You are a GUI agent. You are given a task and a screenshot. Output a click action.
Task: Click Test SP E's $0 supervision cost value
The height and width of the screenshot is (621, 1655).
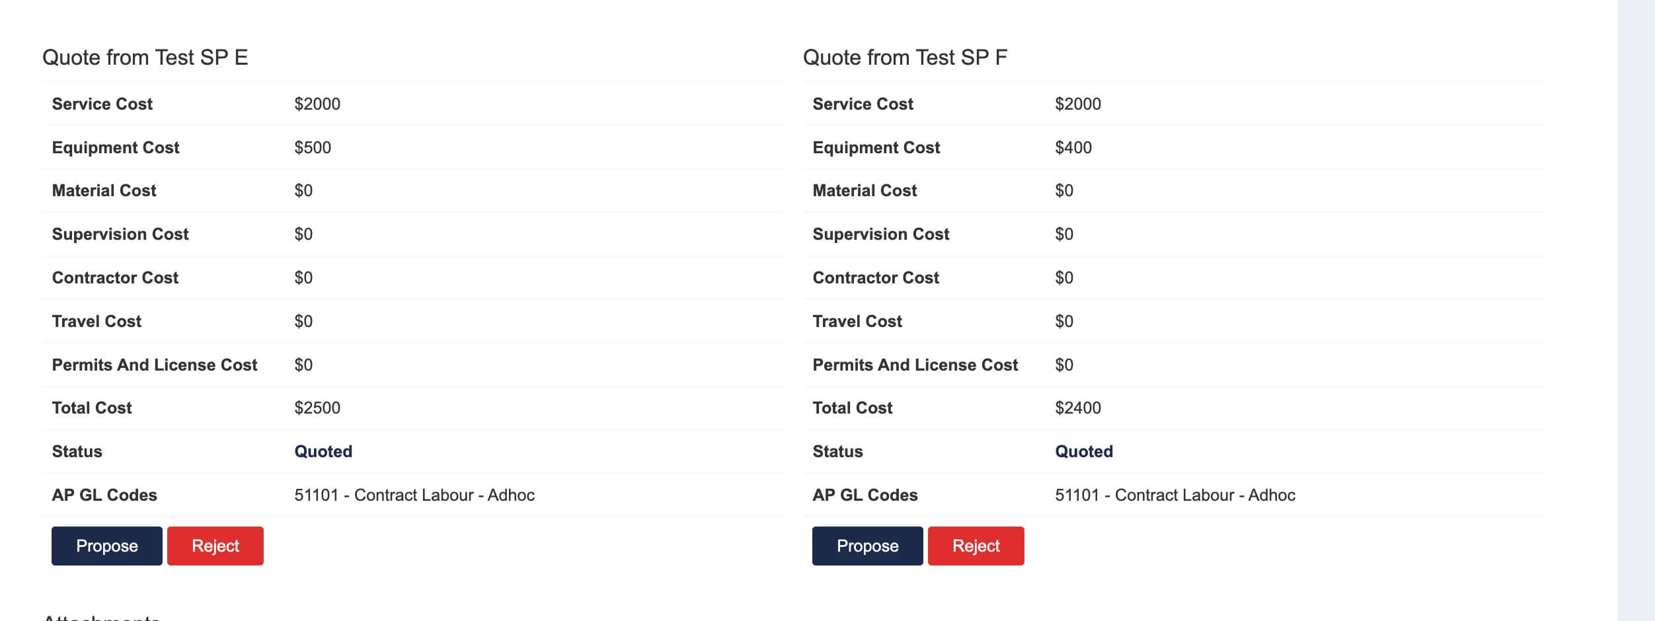click(303, 234)
